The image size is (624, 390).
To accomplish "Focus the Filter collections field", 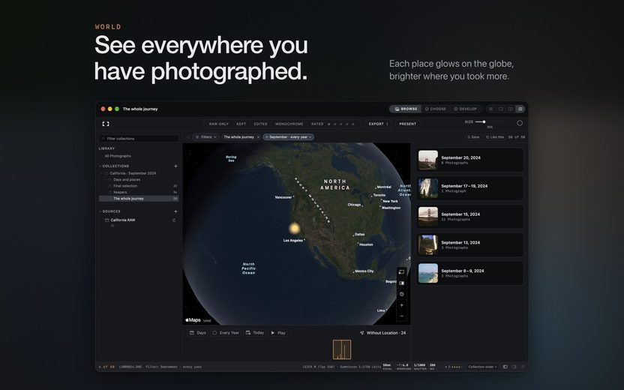I will (x=139, y=139).
